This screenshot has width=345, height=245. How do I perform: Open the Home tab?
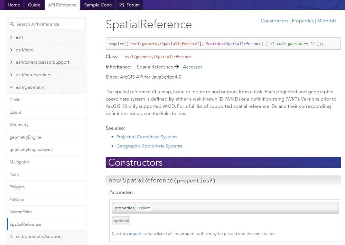coord(14,5)
